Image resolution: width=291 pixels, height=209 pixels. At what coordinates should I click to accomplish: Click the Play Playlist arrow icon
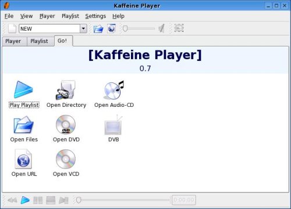[x=23, y=89]
